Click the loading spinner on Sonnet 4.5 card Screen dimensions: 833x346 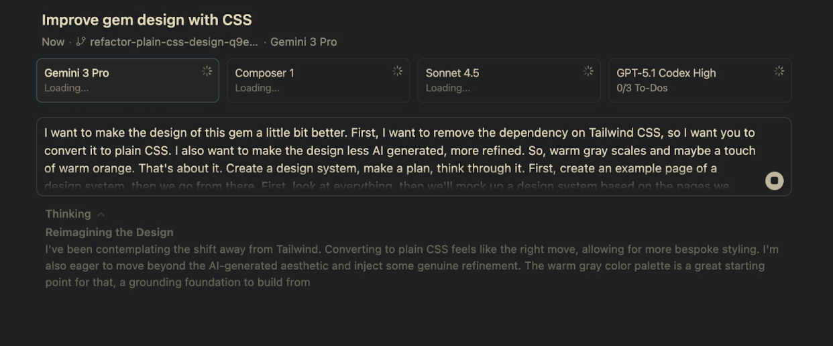[588, 71]
